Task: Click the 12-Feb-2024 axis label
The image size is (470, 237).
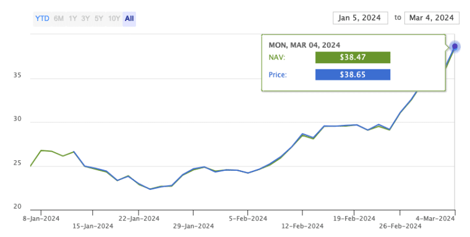Action: 302,226
